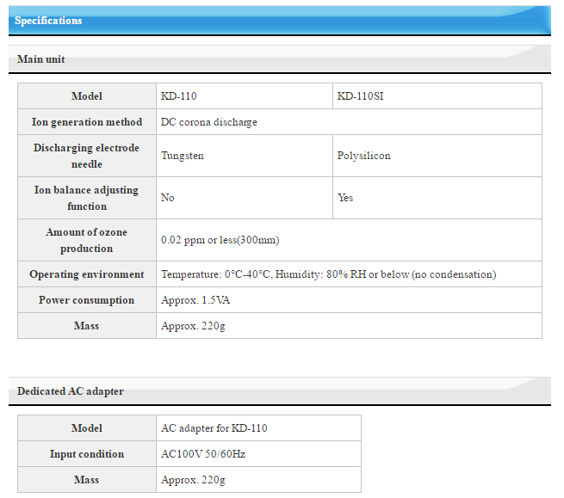564x498 pixels.
Task: Click the Operating environment label
Action: pos(87,274)
